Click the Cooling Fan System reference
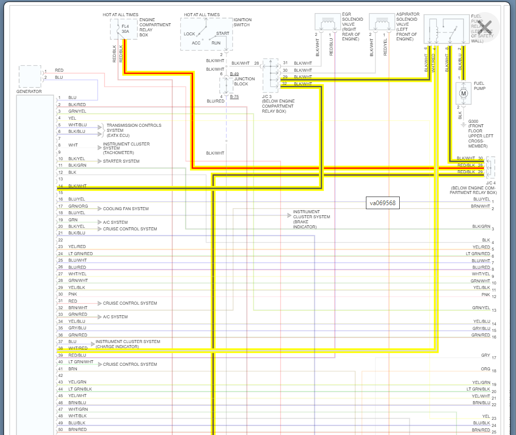 (126, 209)
